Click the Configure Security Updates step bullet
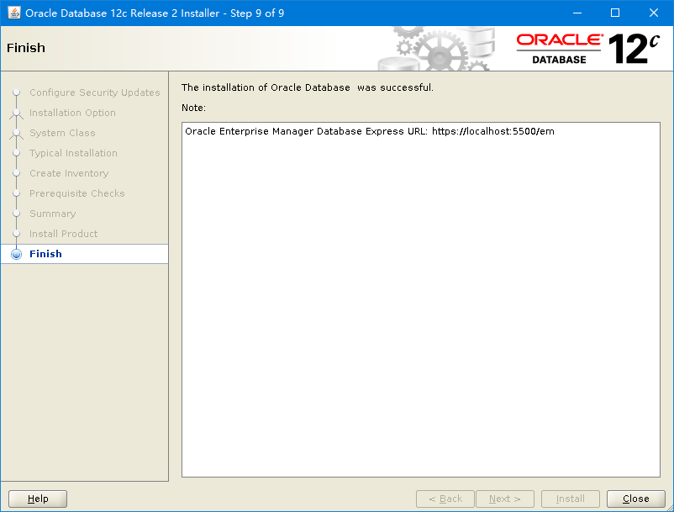Image resolution: width=674 pixels, height=512 pixels. pos(16,92)
